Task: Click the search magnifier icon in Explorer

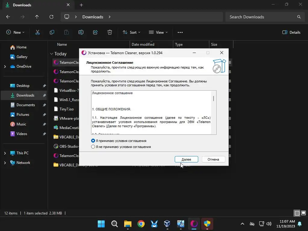Action: (299, 17)
